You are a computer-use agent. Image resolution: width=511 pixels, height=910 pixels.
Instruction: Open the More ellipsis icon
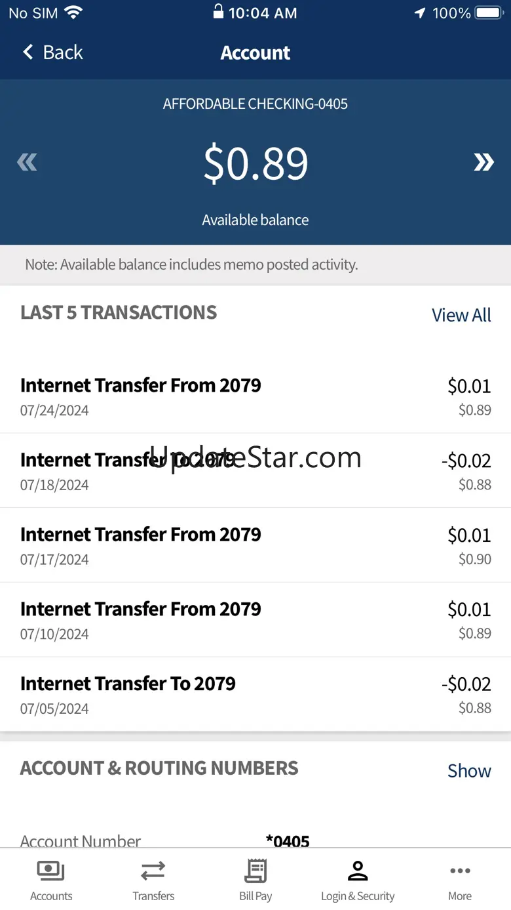(460, 871)
